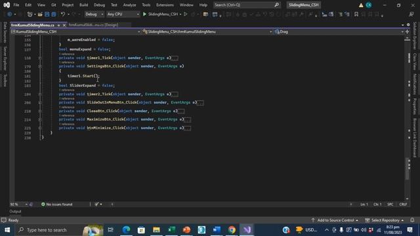Click the Visual Studio logo icon
The width and height of the screenshot is (420, 236).
(7, 5)
